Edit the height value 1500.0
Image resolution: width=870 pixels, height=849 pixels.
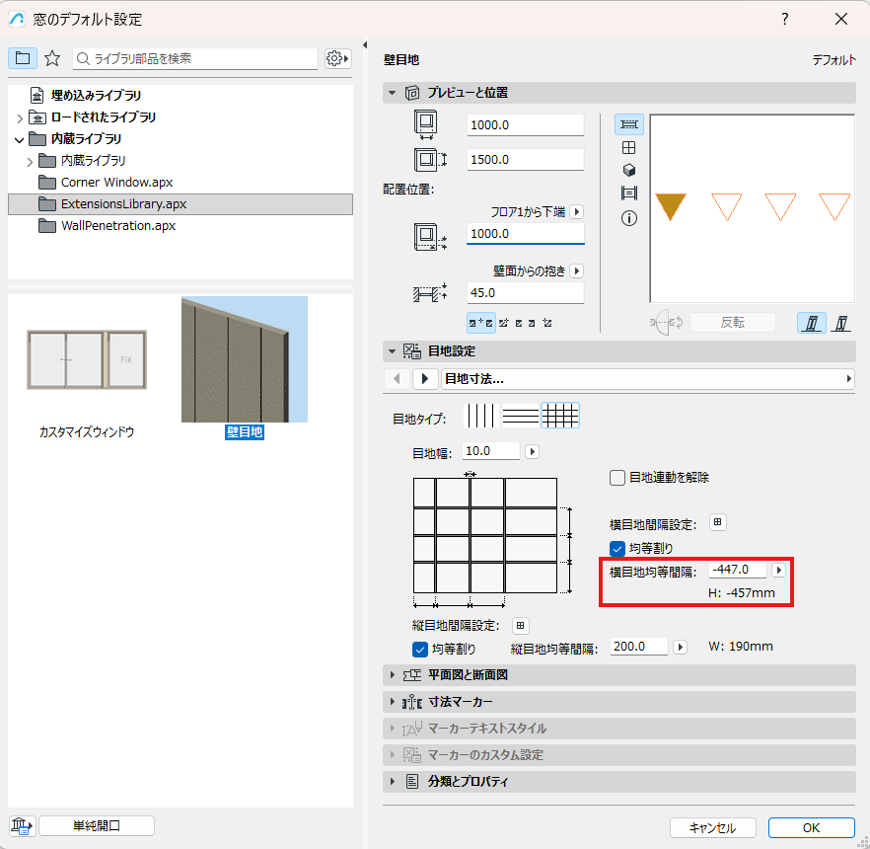coord(526,159)
